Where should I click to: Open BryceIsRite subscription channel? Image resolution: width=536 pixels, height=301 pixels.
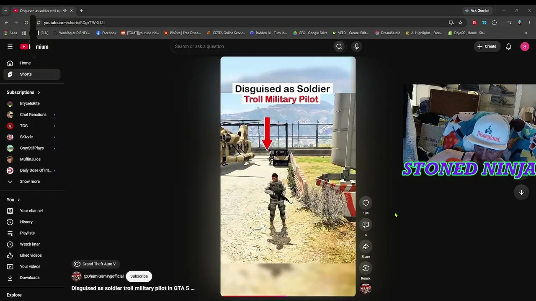pos(32,103)
